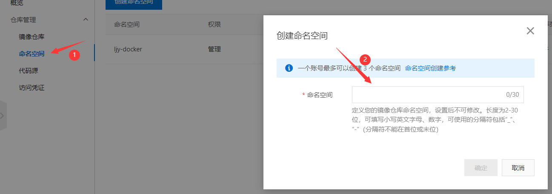Open the 命名空间创建参考 link

[x=430, y=68]
